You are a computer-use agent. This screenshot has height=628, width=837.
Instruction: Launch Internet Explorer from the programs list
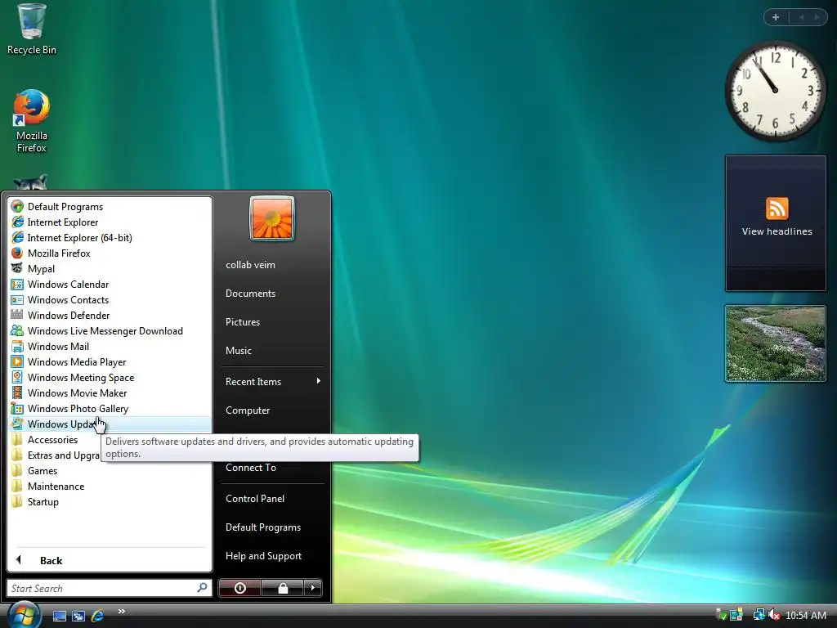110,222
